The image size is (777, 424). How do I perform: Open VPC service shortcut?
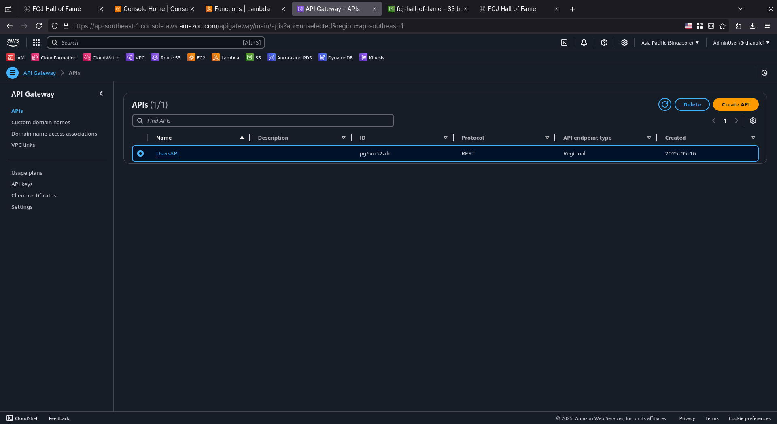pos(135,57)
